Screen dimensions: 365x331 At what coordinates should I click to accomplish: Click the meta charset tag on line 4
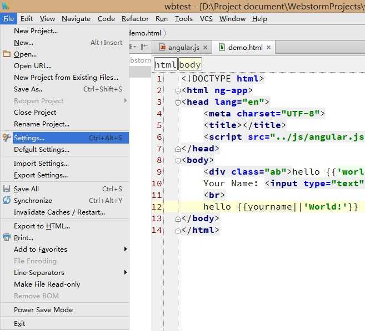[264, 114]
